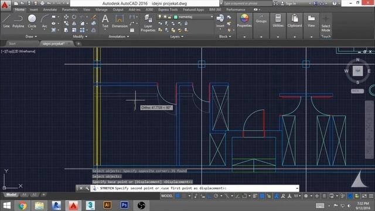Toggle grid display in status bar

(178, 196)
